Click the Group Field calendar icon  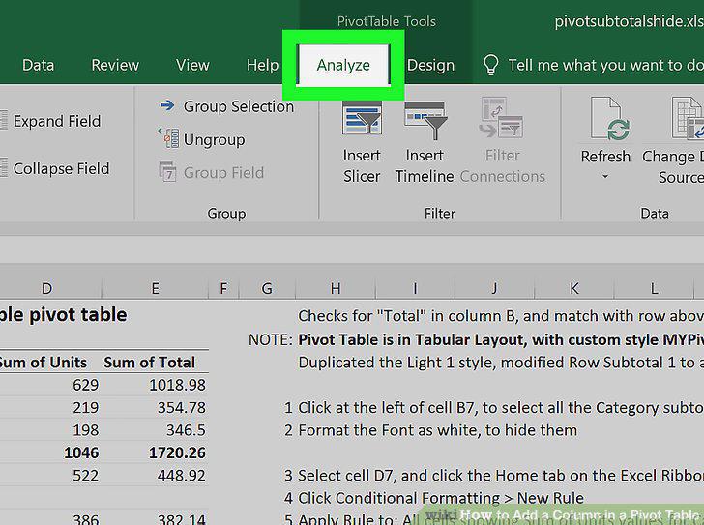[x=168, y=171]
